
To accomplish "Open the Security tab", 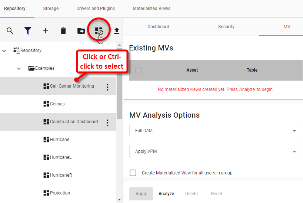I will (x=226, y=27).
